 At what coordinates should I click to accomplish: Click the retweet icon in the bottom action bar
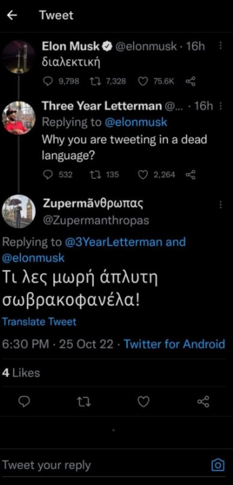pyautogui.click(x=84, y=402)
